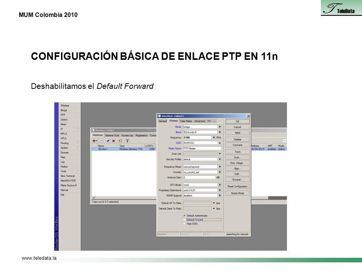Click the red X Disable icon
Image resolution: width=362 pixels, height=271 pixels.
pyautogui.click(x=114, y=140)
